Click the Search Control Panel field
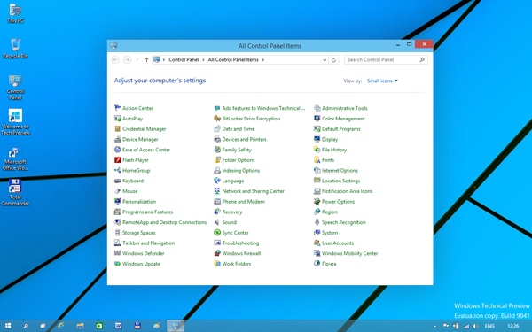 pos(386,60)
